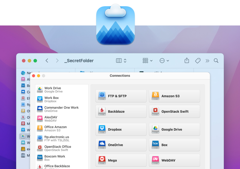Click the Boxcom Work box icon
The height and width of the screenshot is (169, 240).
pyautogui.click(x=40, y=158)
